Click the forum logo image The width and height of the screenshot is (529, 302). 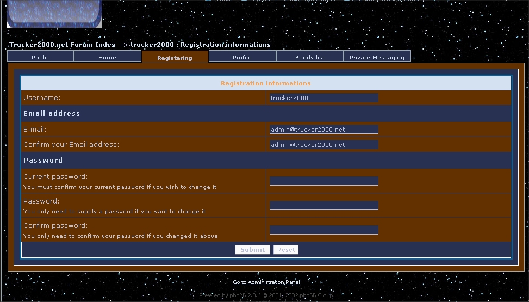pos(55,14)
